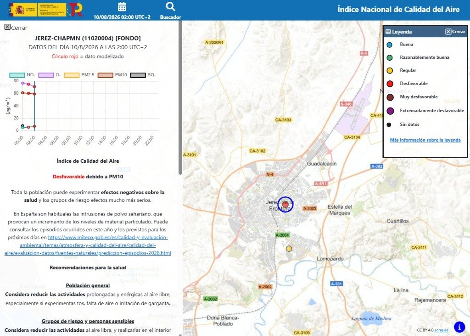
Task: Click the Guadalcacín map label
Action: (x=322, y=164)
